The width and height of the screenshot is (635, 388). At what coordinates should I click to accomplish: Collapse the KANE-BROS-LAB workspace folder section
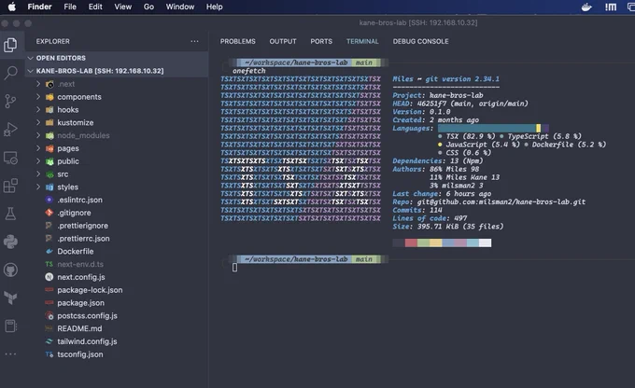click(x=31, y=71)
